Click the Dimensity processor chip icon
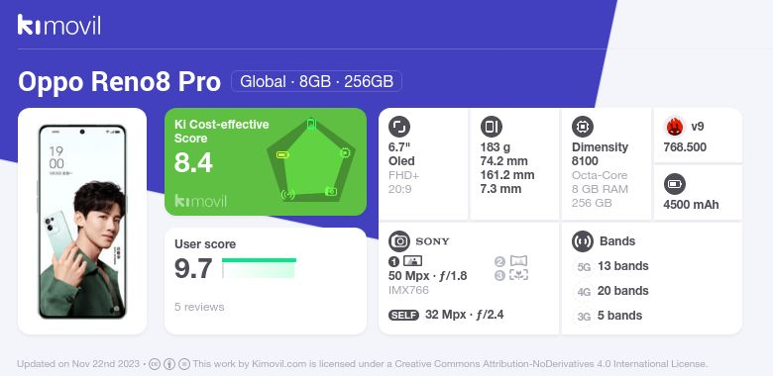The height and width of the screenshot is (376, 773). click(x=583, y=127)
